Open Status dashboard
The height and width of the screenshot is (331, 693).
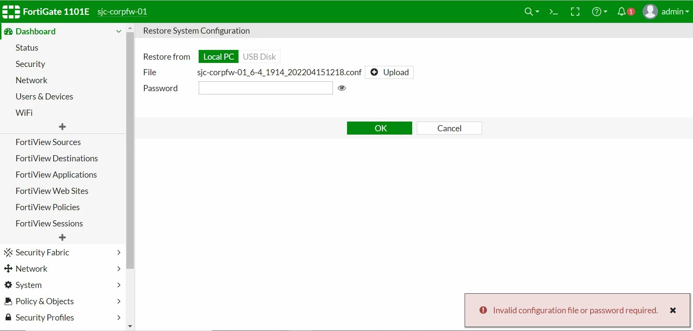pyautogui.click(x=27, y=48)
